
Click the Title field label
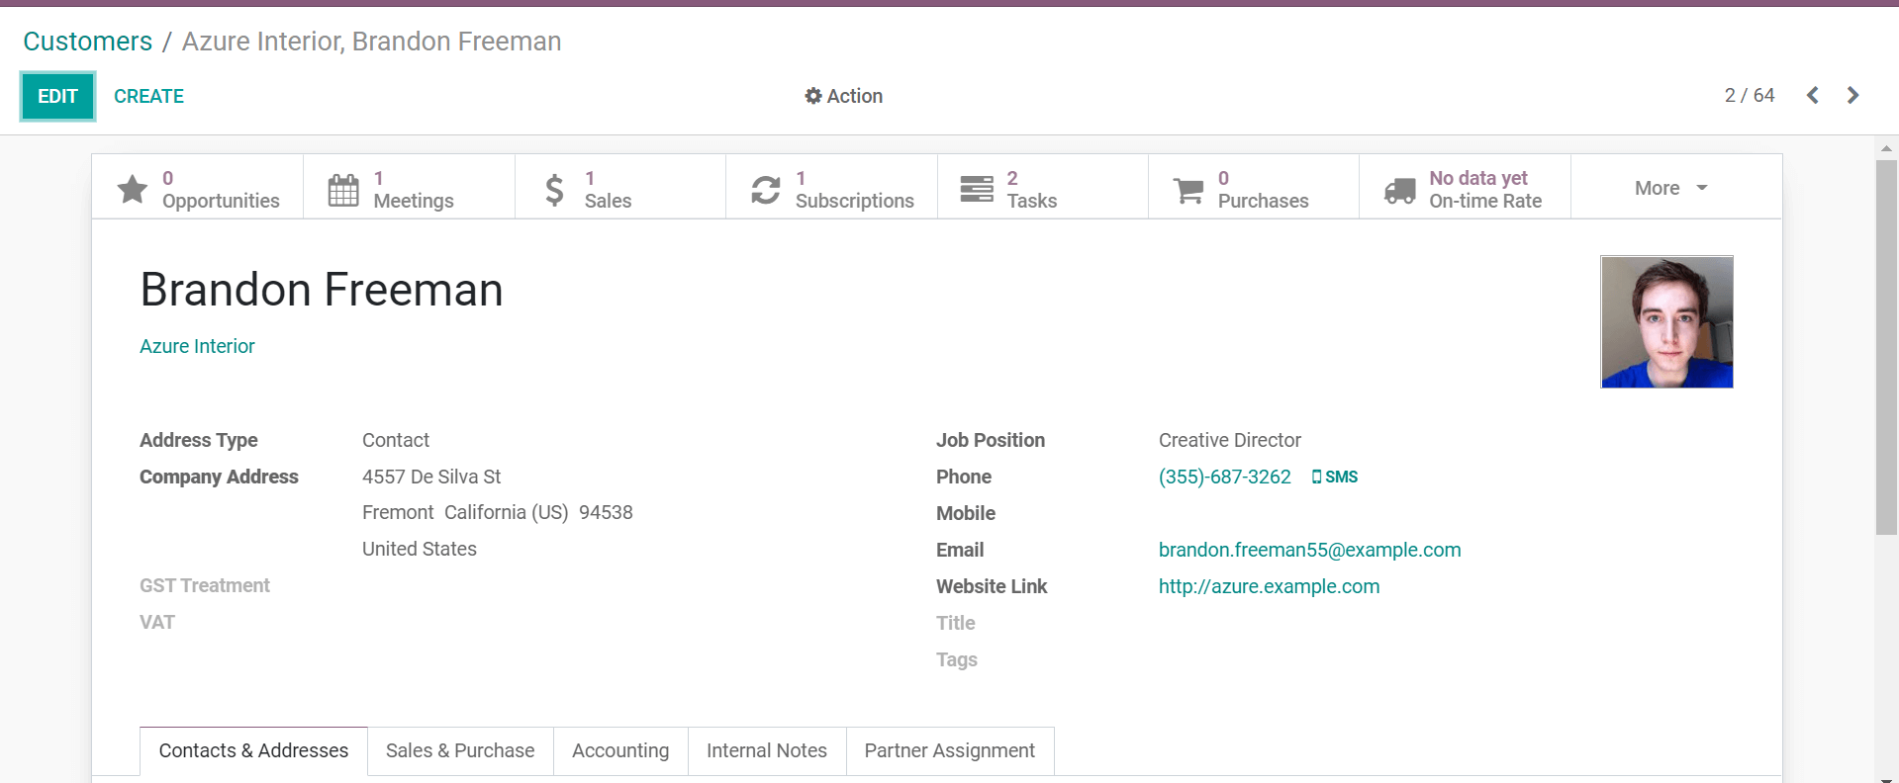[956, 623]
